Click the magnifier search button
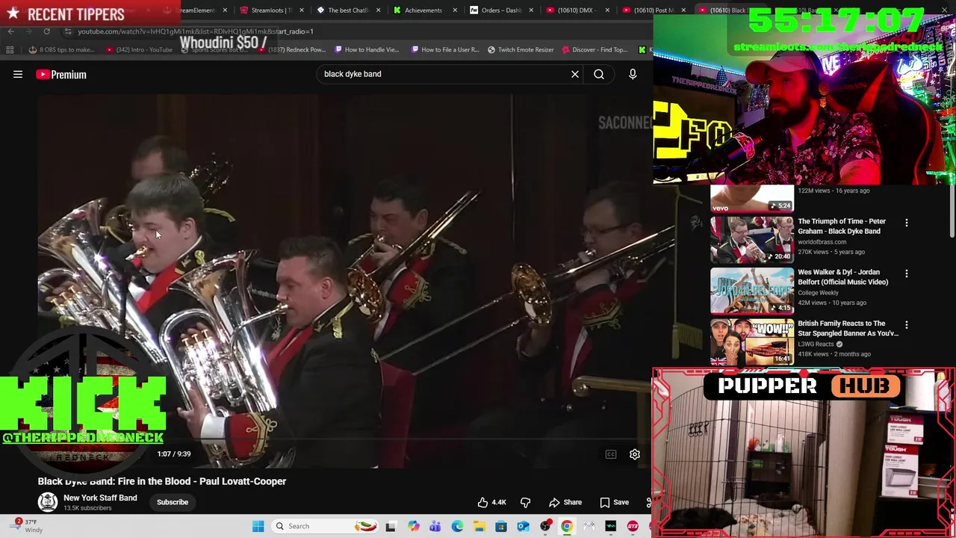 (599, 74)
